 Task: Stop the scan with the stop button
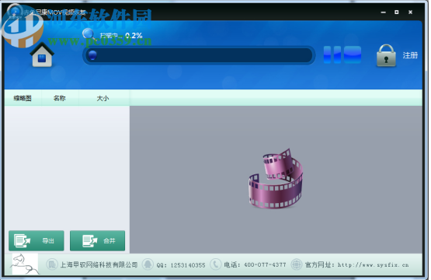click(353, 54)
